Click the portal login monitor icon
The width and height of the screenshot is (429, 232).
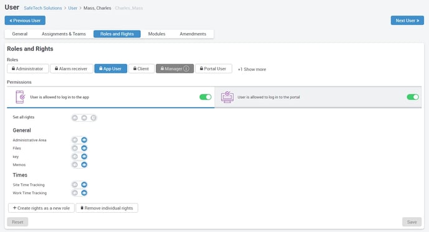pos(228,97)
